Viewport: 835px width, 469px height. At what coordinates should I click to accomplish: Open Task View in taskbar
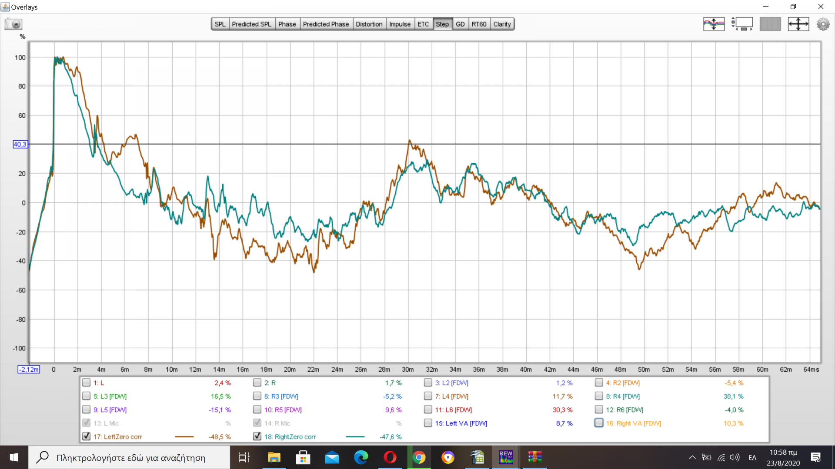pyautogui.click(x=244, y=457)
